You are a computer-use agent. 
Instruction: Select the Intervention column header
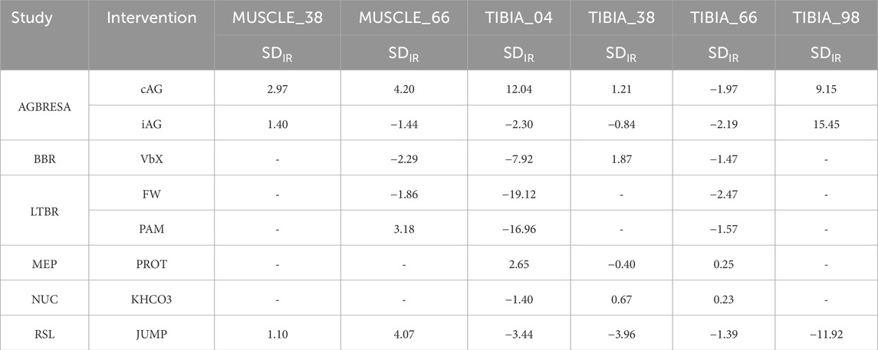(x=151, y=17)
